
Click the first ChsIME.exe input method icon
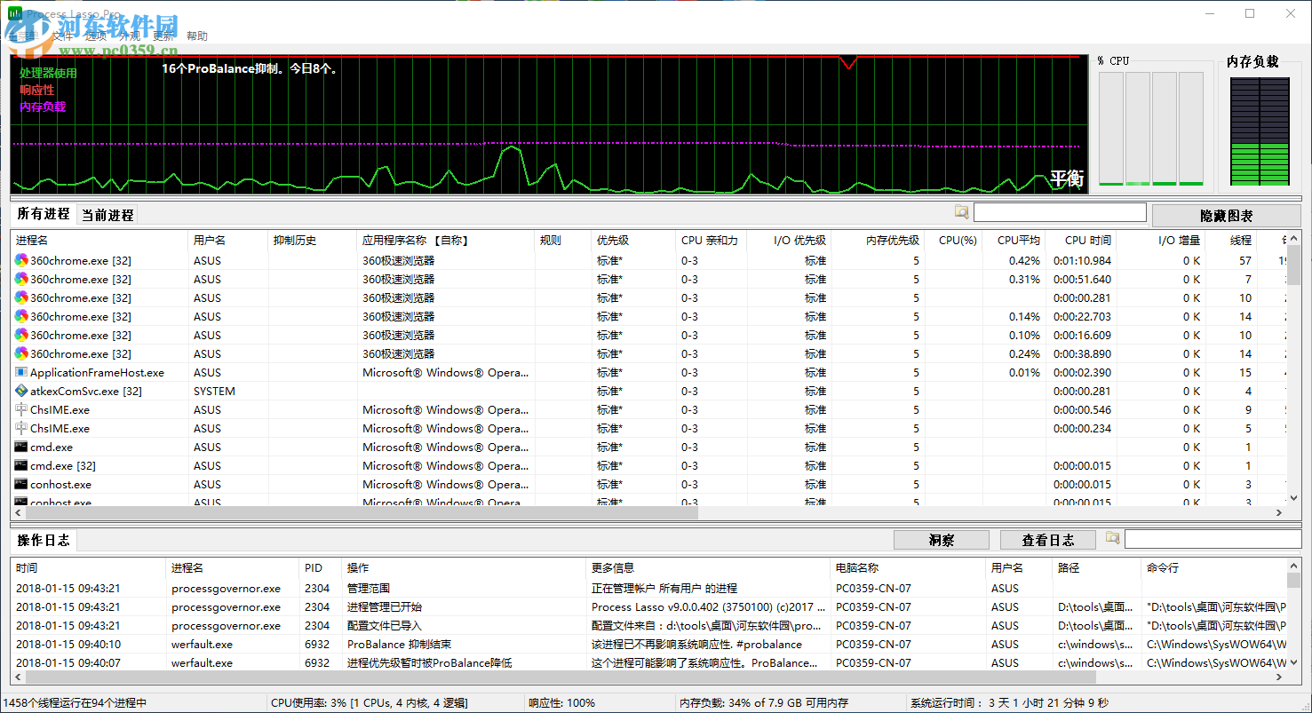point(21,410)
